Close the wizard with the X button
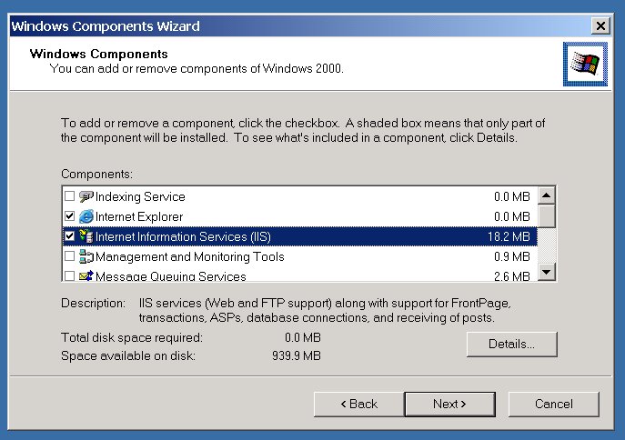The height and width of the screenshot is (440, 625). (600, 26)
